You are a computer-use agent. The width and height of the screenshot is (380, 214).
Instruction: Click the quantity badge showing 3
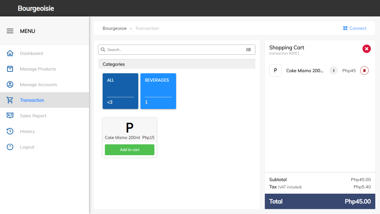coord(333,70)
